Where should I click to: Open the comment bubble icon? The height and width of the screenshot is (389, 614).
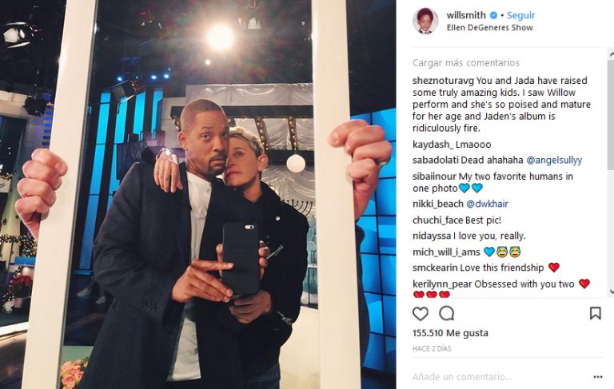[x=446, y=313]
